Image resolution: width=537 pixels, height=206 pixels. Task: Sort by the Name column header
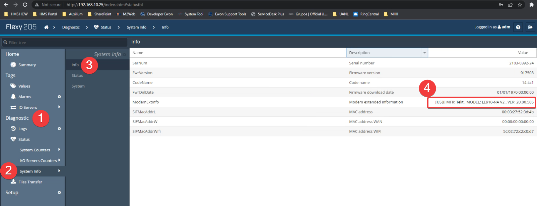(x=138, y=53)
